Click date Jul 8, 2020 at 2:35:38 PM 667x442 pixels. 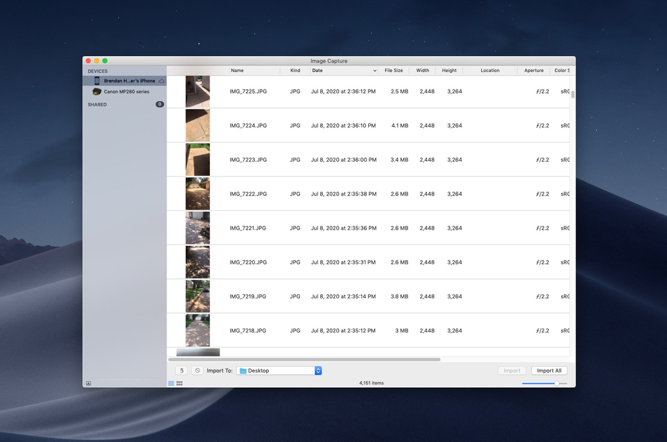point(344,194)
